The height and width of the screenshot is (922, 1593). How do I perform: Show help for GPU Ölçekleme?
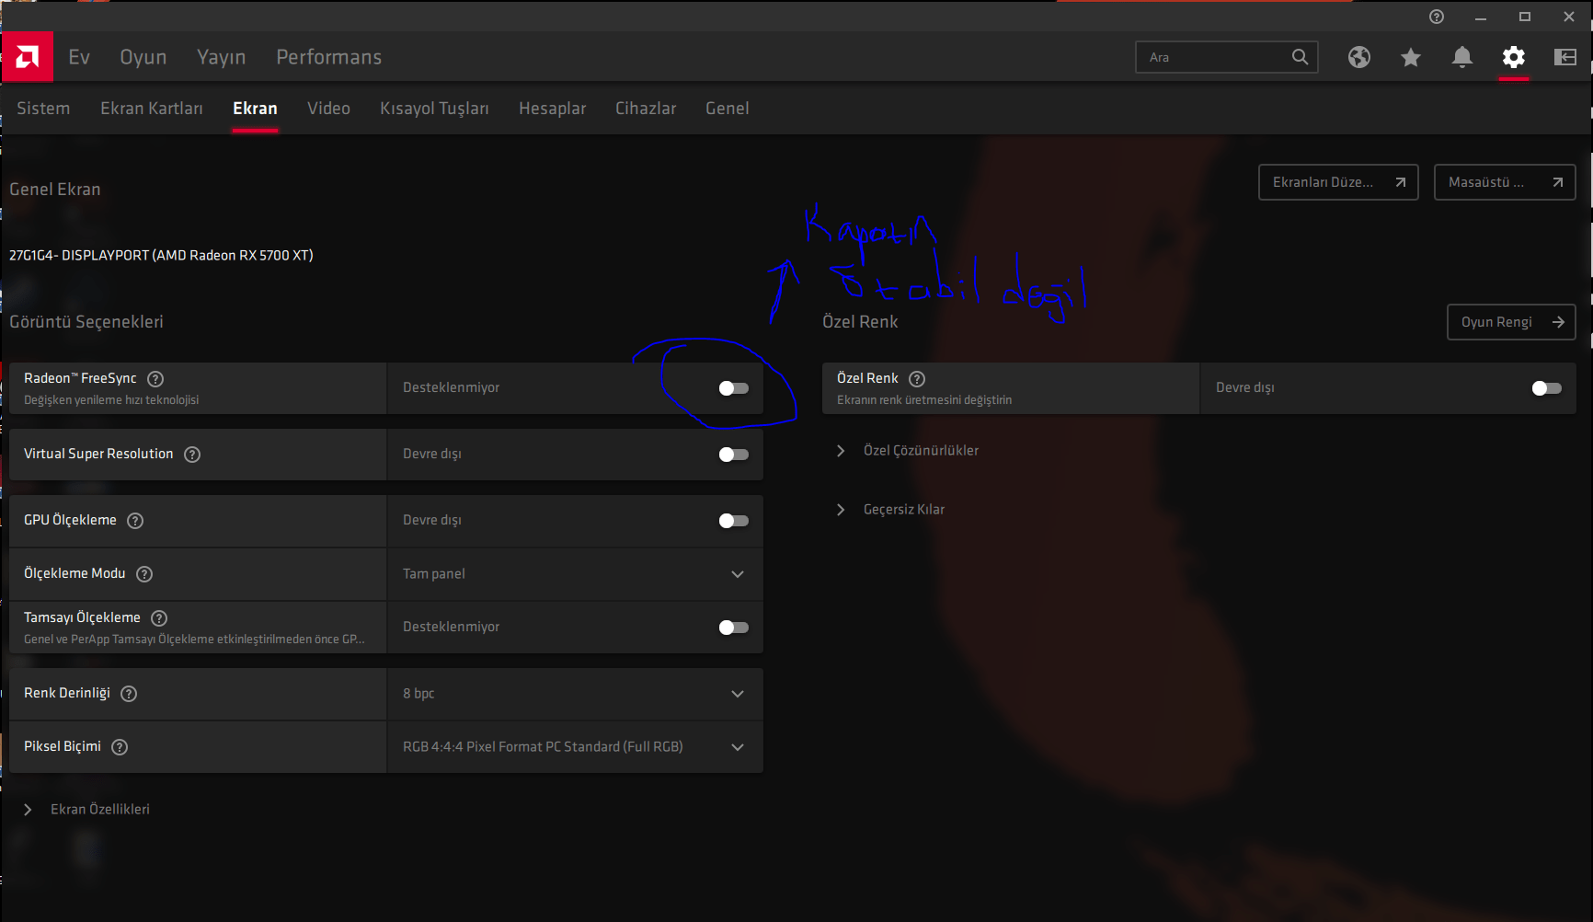[x=135, y=521]
